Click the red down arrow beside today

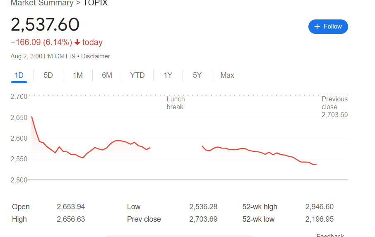77,42
